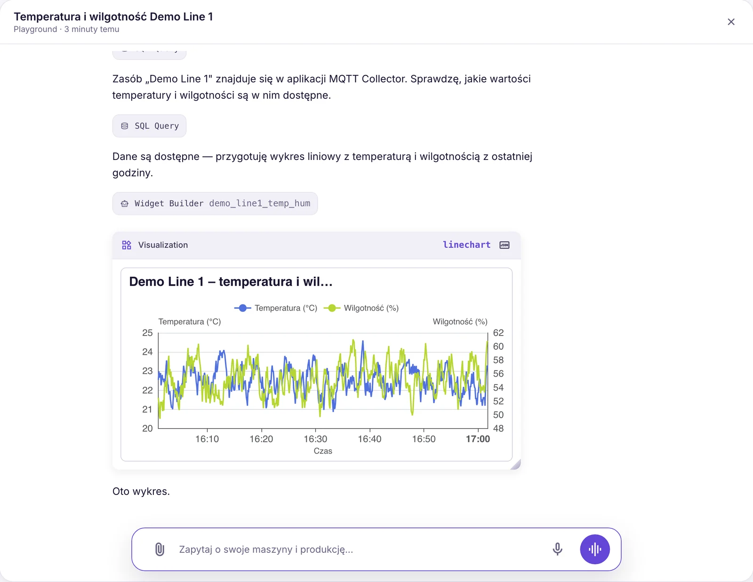The width and height of the screenshot is (753, 582).
Task: Click the dialog title 'Temperatura i wilgotność Demo Line 1'
Action: pos(113,16)
